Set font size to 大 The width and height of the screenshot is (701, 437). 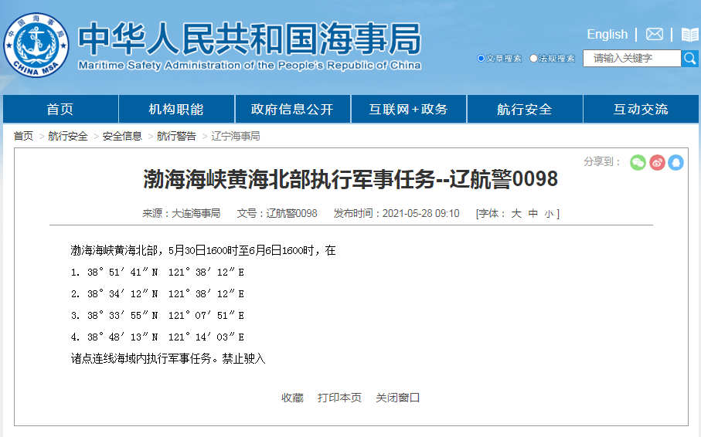(516, 214)
